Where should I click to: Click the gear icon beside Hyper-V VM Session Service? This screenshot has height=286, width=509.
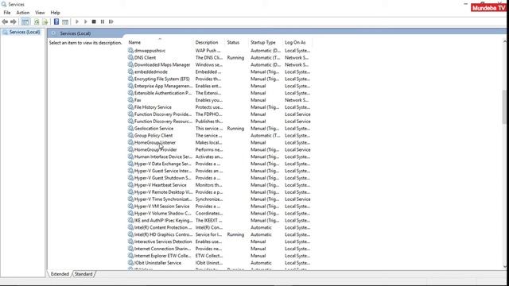pos(130,207)
